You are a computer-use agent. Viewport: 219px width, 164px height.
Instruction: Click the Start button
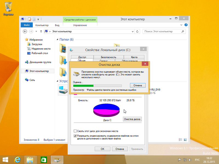[5, 159]
